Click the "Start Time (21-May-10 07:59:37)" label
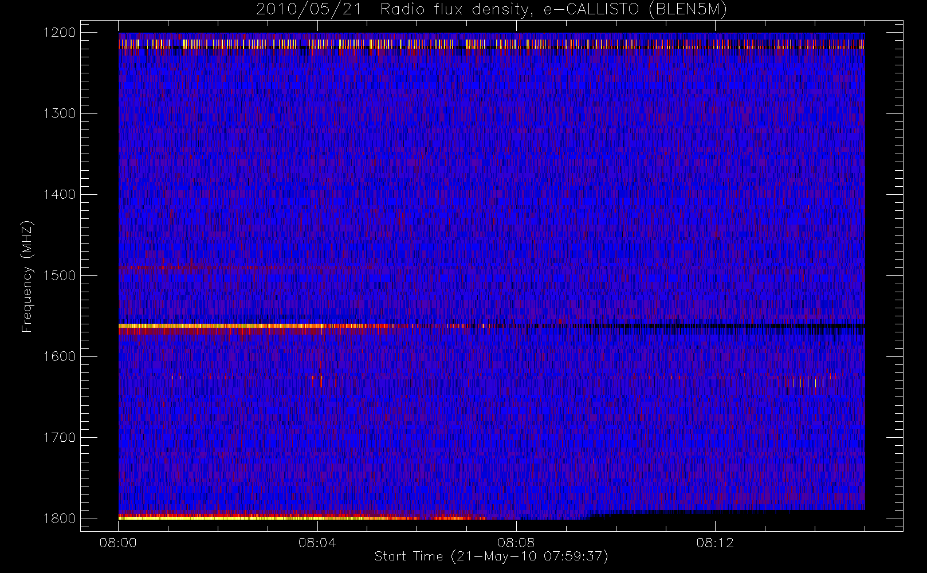 491,556
